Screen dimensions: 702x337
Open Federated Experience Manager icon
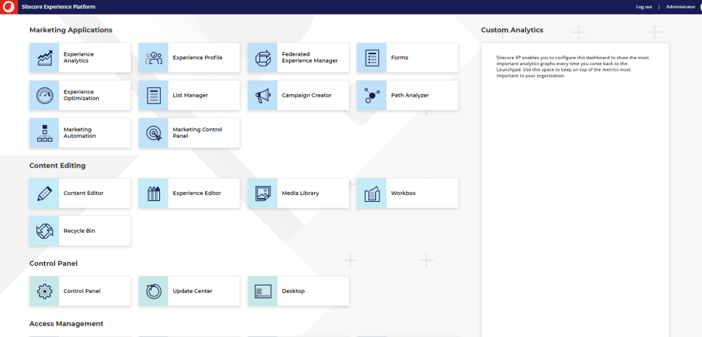coord(263,58)
